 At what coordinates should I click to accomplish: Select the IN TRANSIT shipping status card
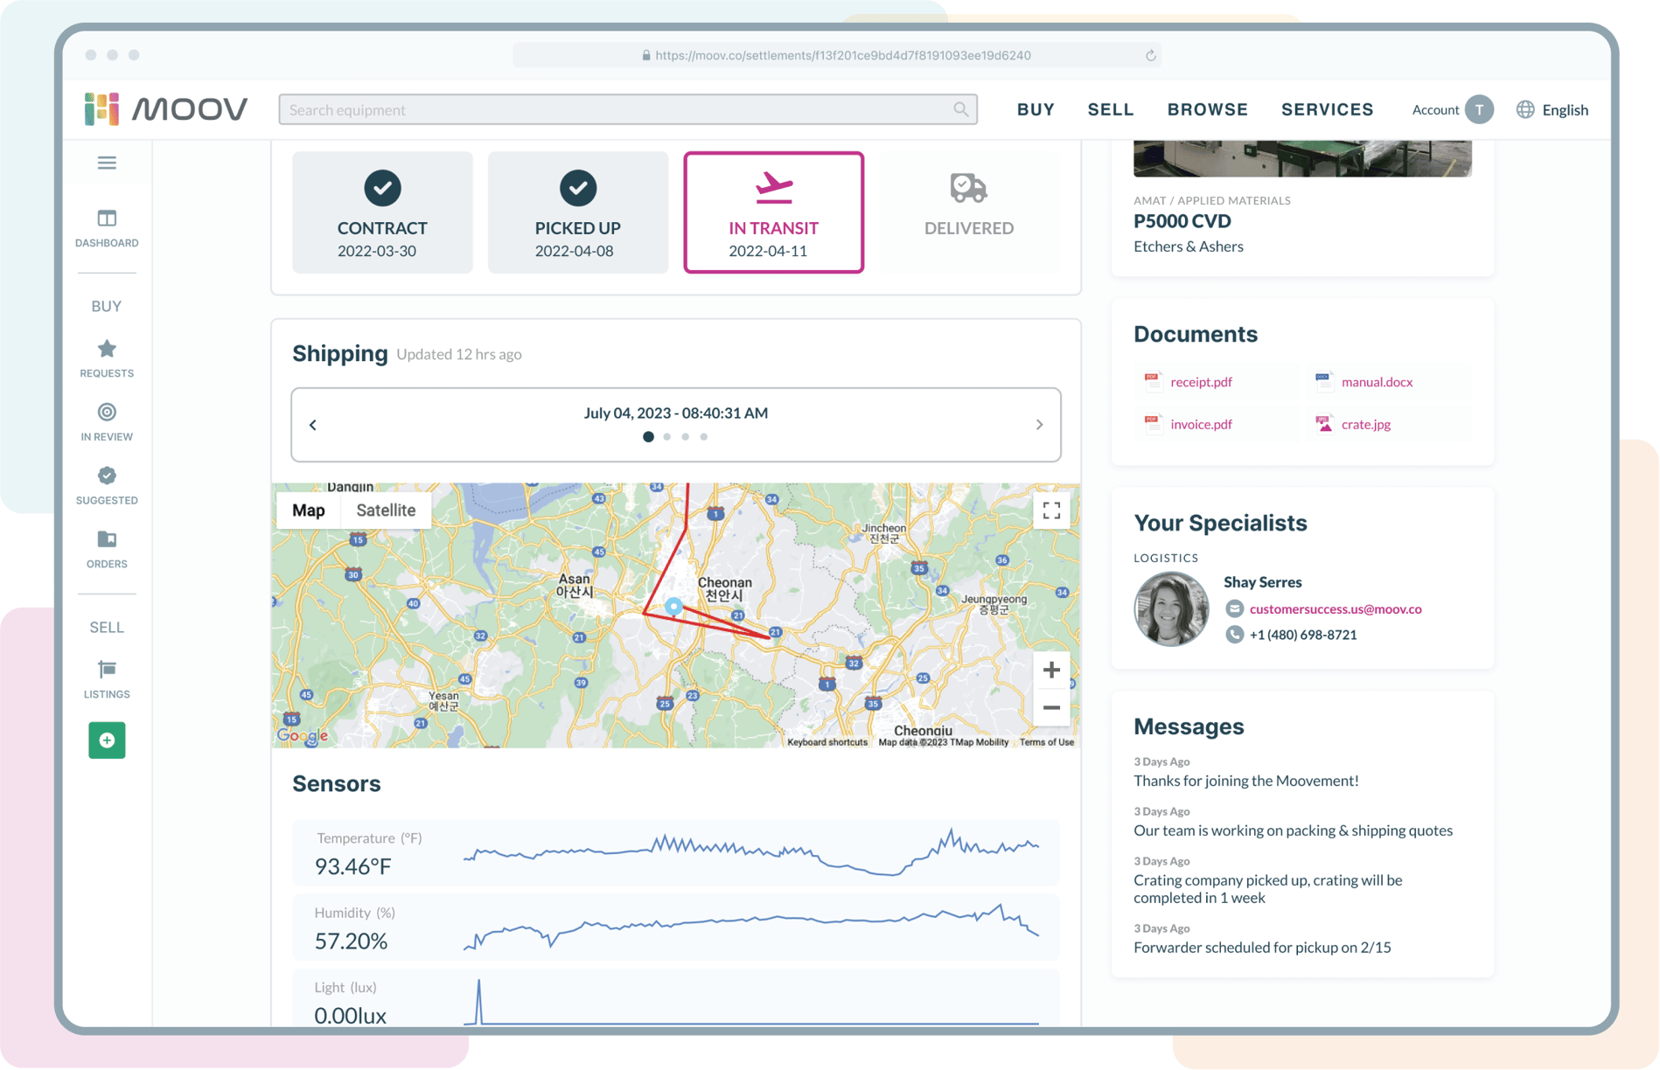[774, 212]
